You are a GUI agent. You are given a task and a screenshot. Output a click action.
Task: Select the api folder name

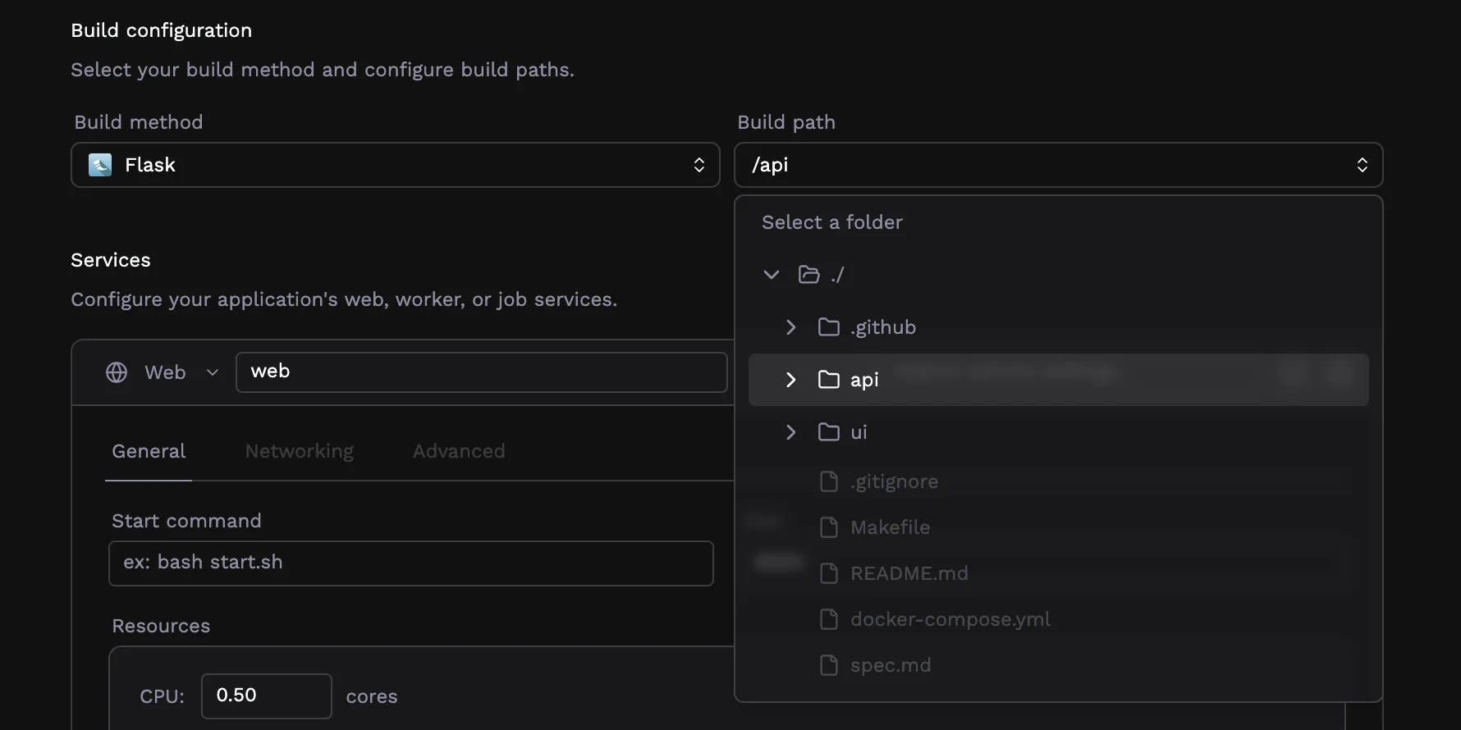pyautogui.click(x=864, y=380)
